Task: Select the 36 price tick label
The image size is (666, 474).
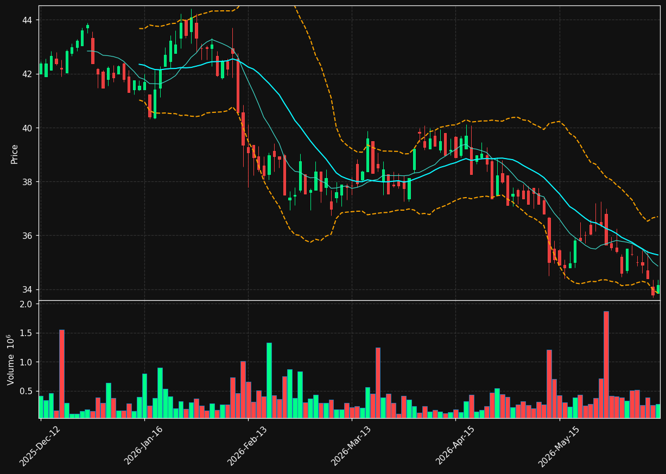Action: 27,236
